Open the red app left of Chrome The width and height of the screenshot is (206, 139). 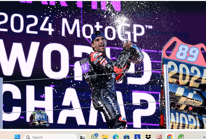pyautogui.click(x=159, y=137)
